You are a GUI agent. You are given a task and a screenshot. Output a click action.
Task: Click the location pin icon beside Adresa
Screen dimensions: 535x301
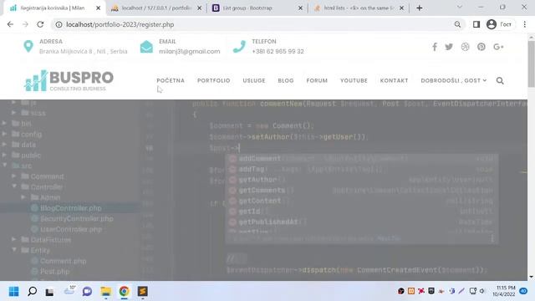click(28, 47)
